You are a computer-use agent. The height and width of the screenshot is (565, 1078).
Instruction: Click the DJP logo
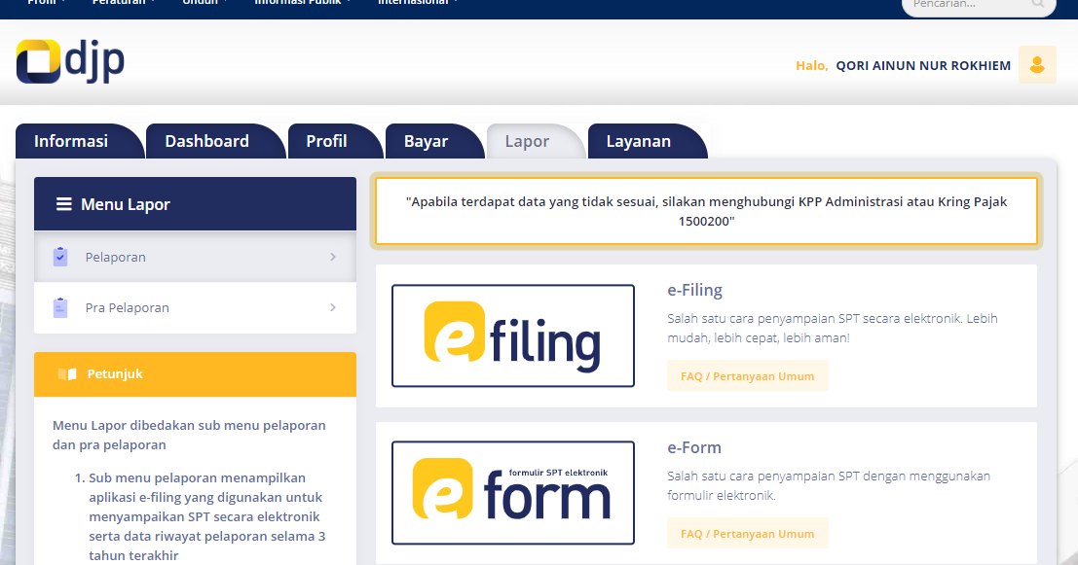point(70,62)
